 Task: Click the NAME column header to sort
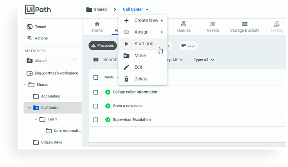[x=109, y=77]
